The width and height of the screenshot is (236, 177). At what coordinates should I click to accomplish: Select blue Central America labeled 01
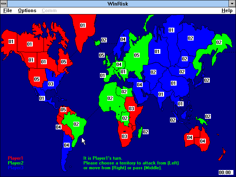[42, 98]
